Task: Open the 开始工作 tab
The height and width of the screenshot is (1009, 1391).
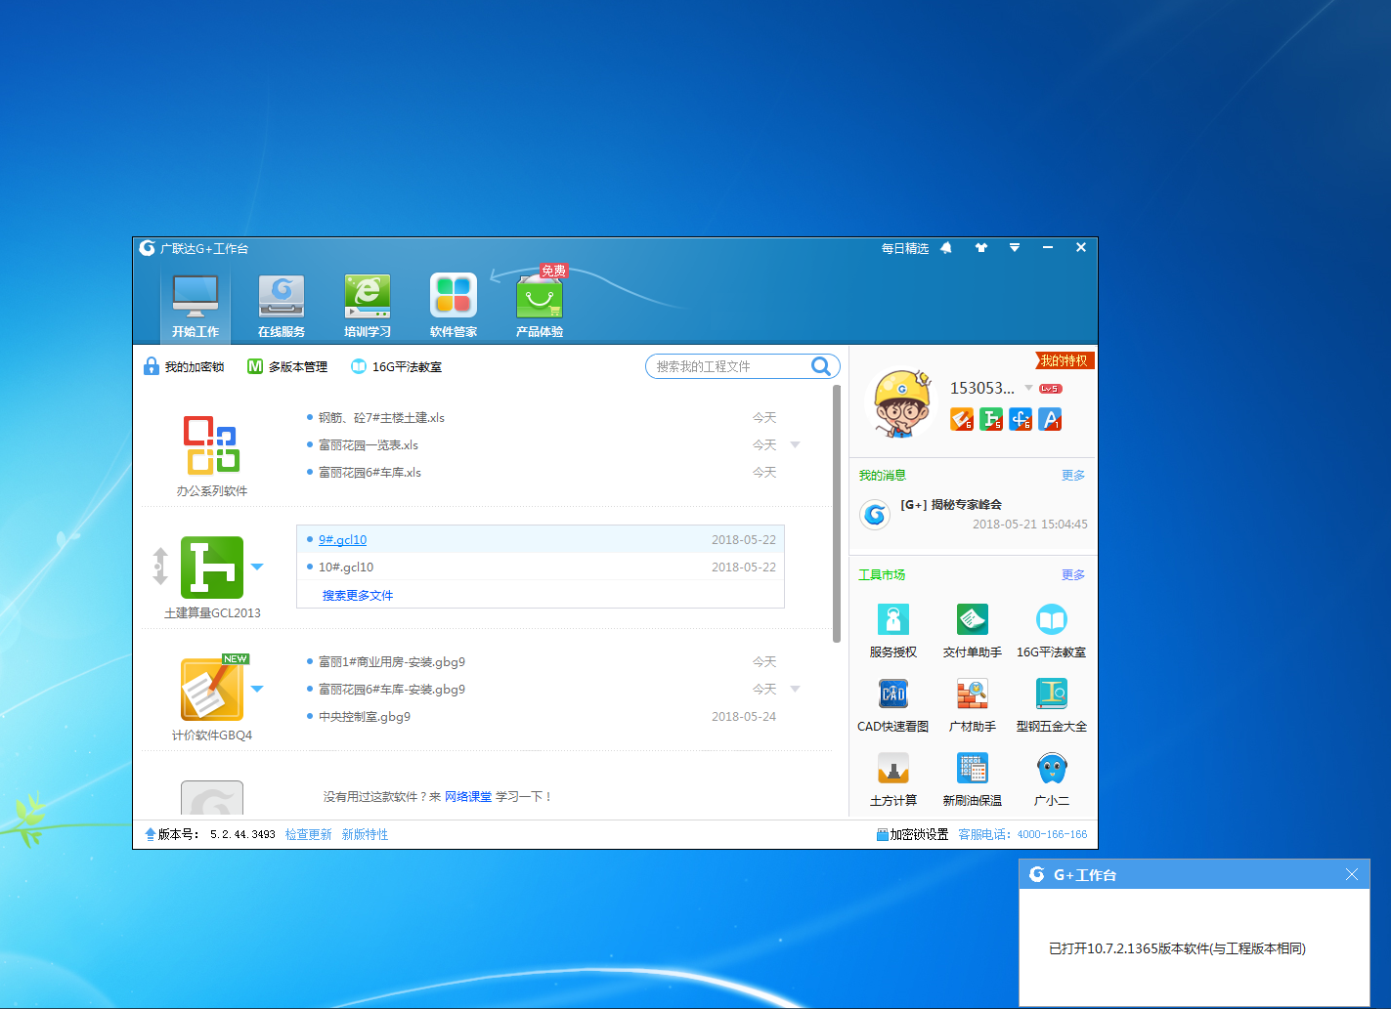Action: coord(196,306)
